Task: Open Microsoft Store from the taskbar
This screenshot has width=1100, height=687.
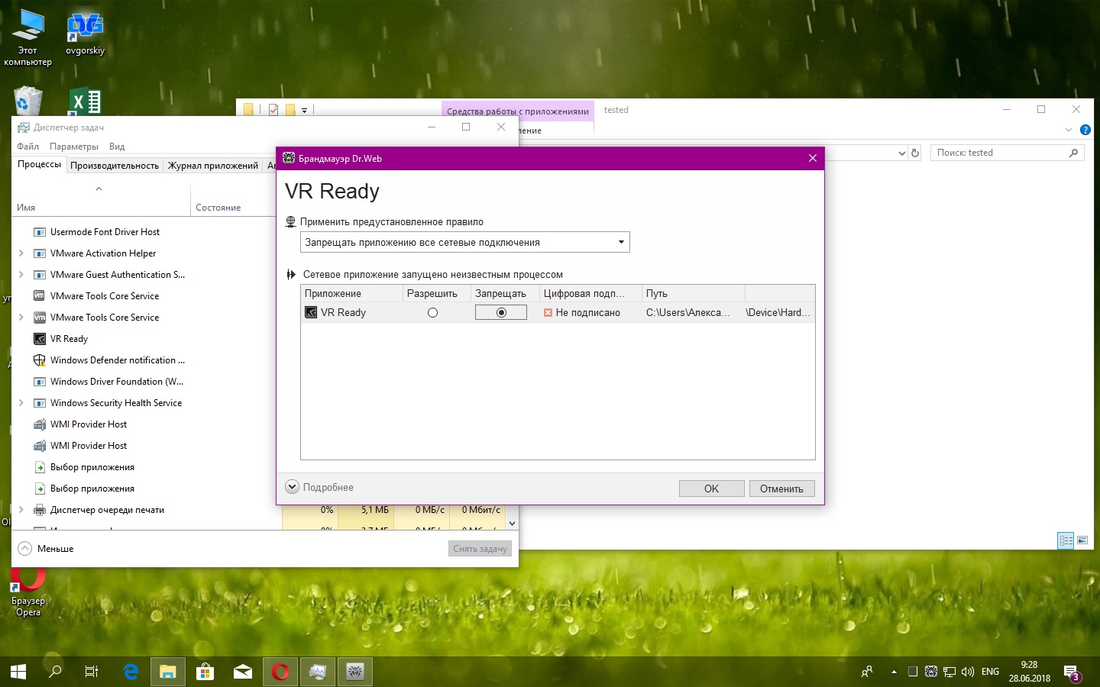Action: click(205, 672)
